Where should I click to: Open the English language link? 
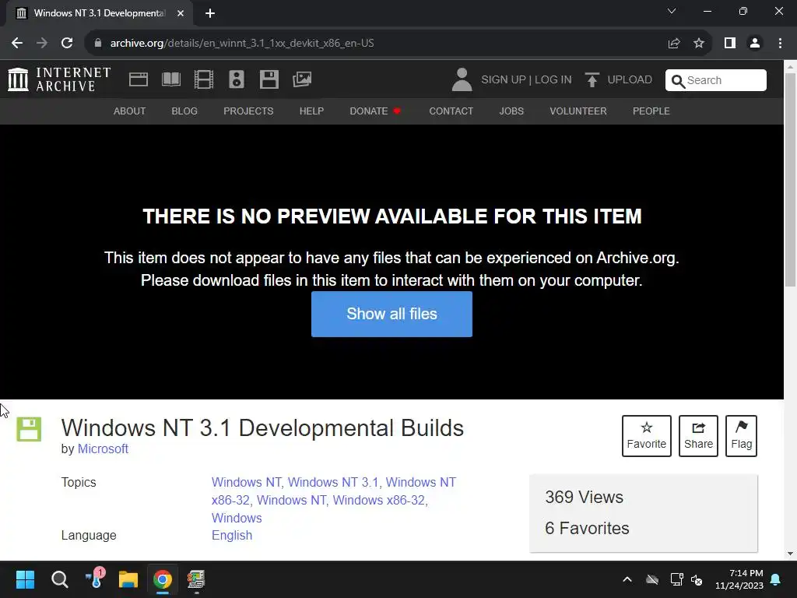[232, 536]
